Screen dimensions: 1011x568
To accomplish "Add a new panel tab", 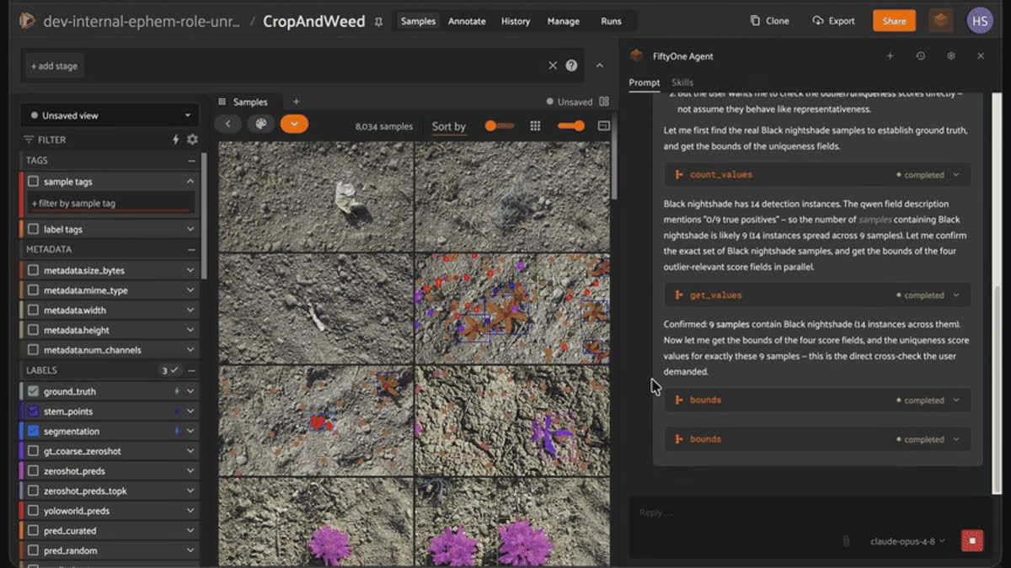I will coord(296,102).
